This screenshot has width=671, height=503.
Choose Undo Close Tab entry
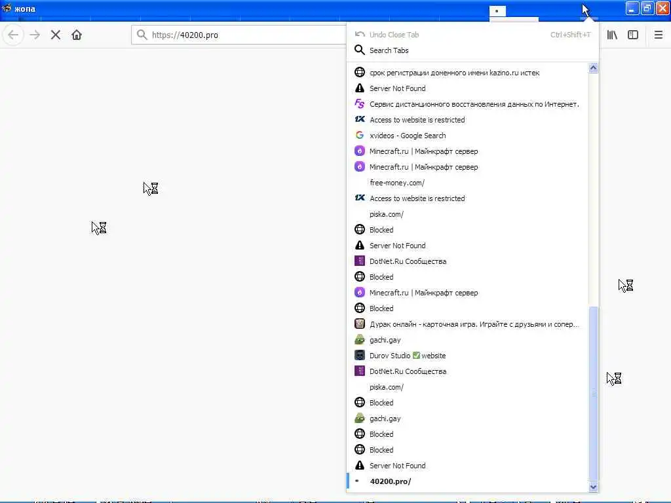(x=472, y=35)
